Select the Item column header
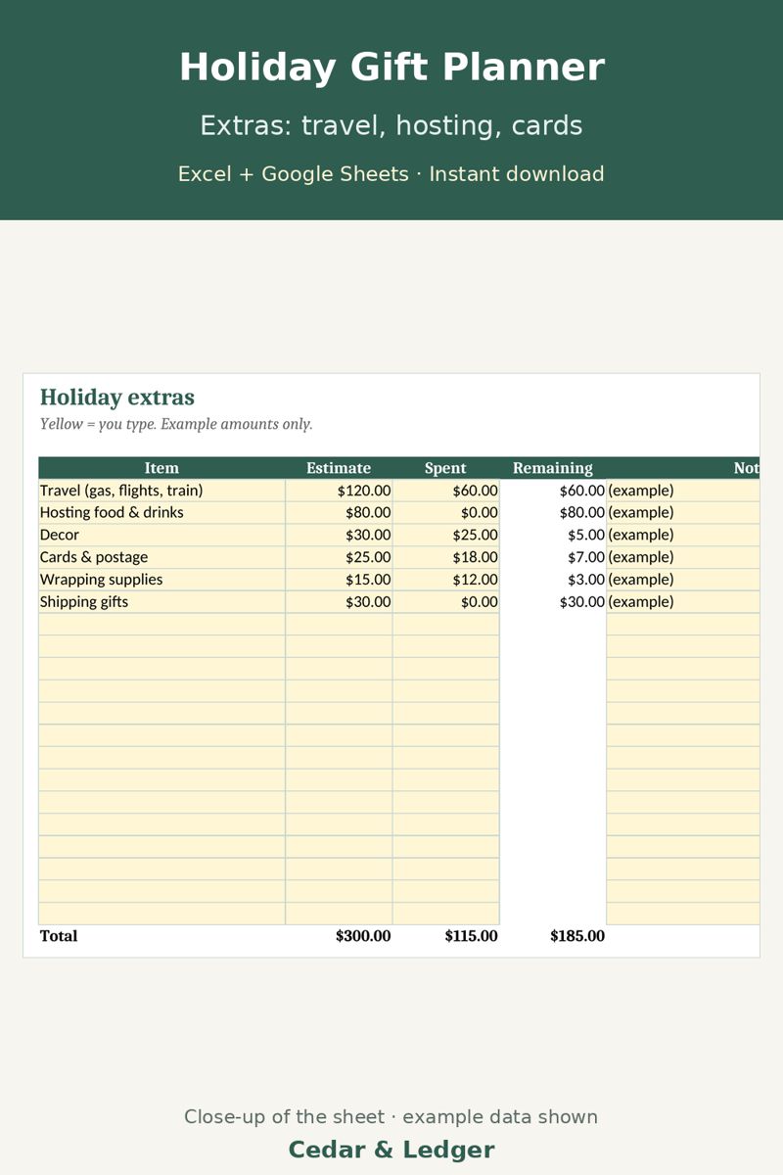Image resolution: width=783 pixels, height=1175 pixels. (162, 468)
